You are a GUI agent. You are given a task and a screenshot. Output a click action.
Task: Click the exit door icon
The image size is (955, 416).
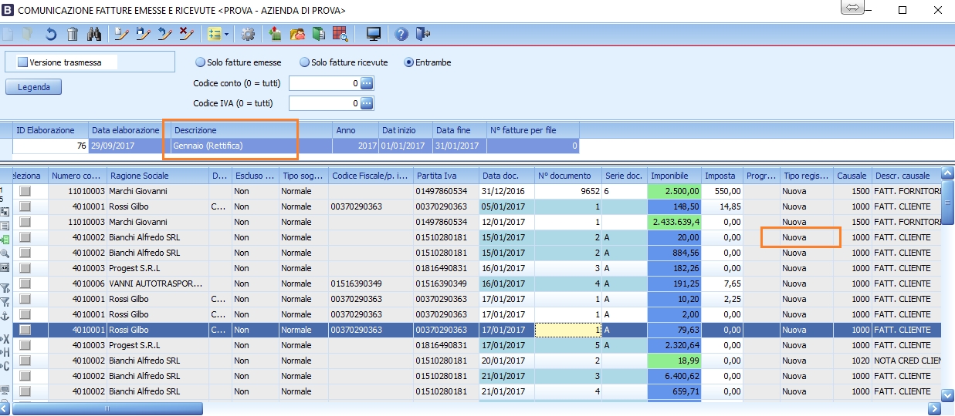coord(422,34)
